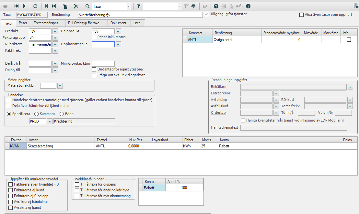Screen dimensions: 359x214
Task: Click the filter bar toggle icon
Action: [x=193, y=6]
